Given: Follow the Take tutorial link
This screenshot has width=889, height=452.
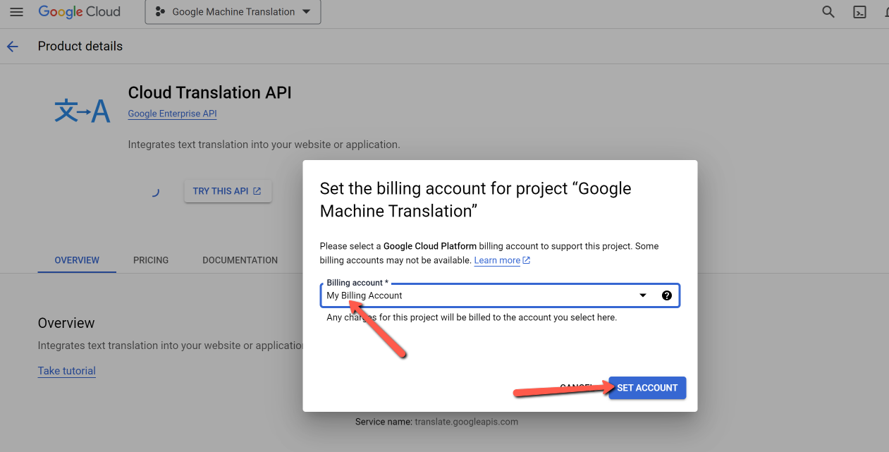Looking at the screenshot, I should pos(67,371).
